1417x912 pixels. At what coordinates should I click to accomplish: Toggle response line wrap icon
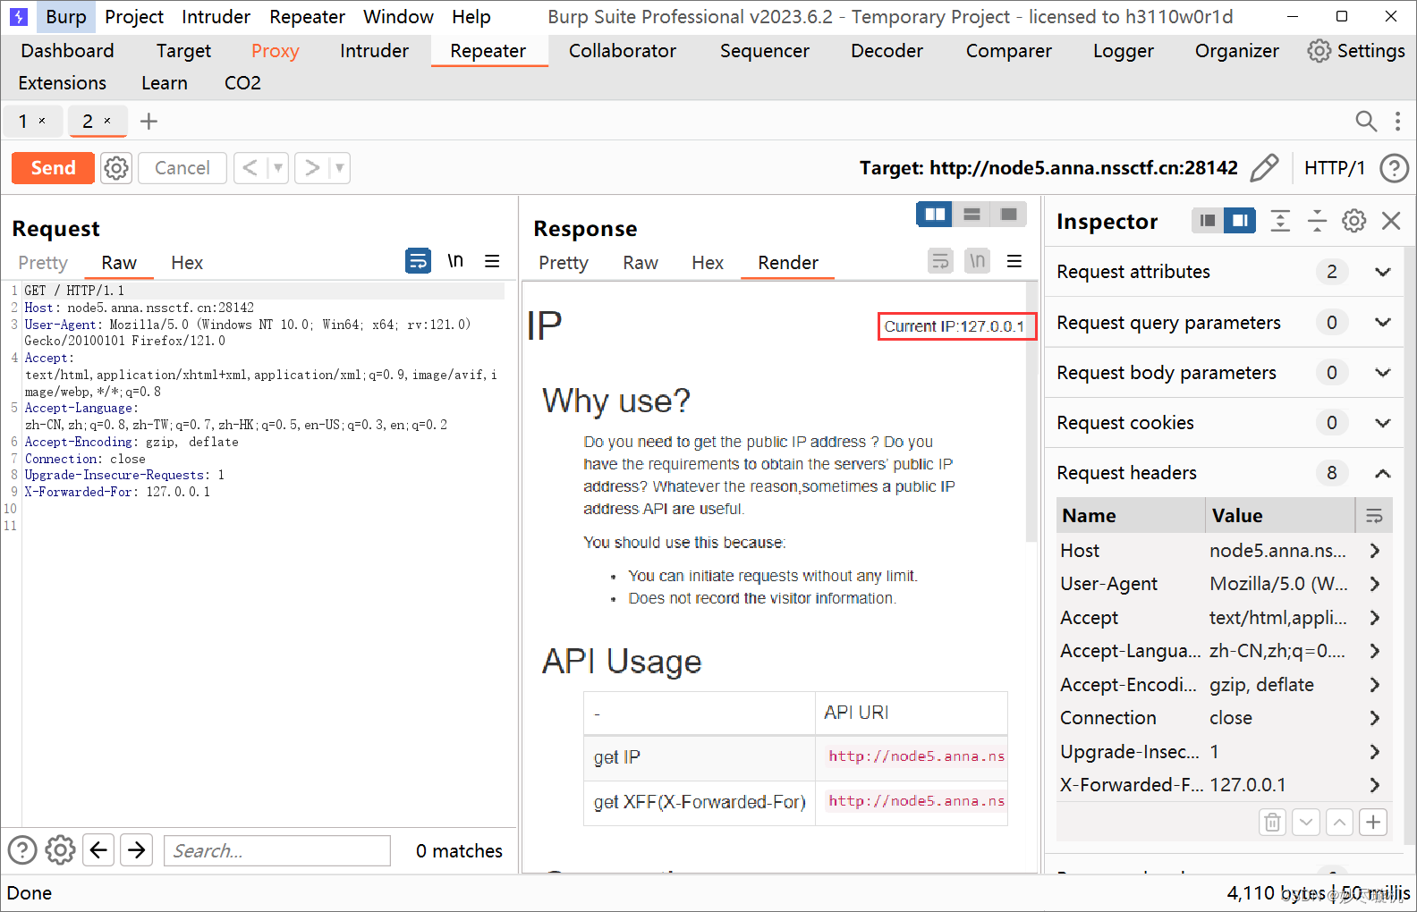click(x=940, y=260)
